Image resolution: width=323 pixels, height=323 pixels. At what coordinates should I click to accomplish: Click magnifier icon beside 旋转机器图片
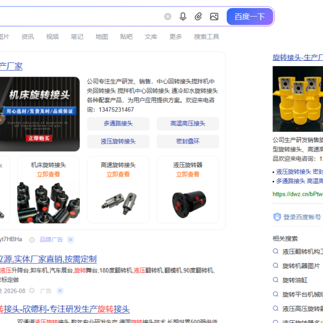[x=276, y=265]
